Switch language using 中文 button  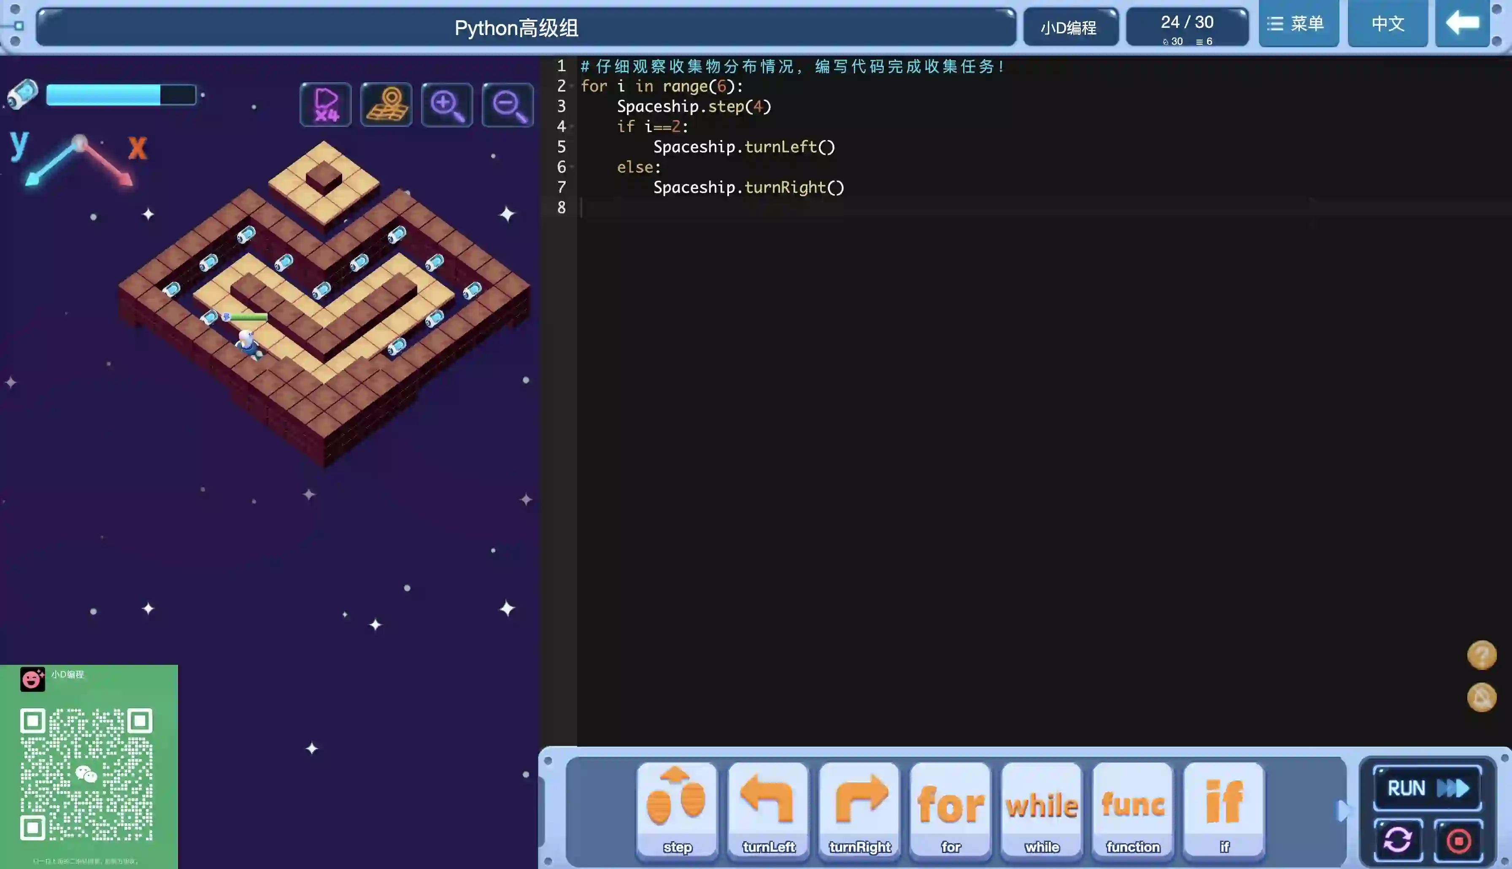click(1387, 24)
